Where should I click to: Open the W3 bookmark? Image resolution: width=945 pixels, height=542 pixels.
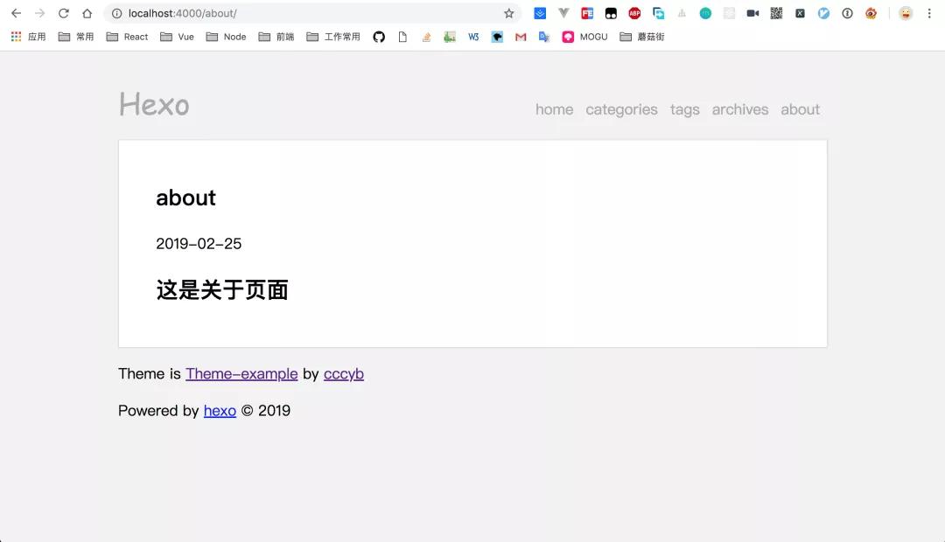tap(472, 37)
